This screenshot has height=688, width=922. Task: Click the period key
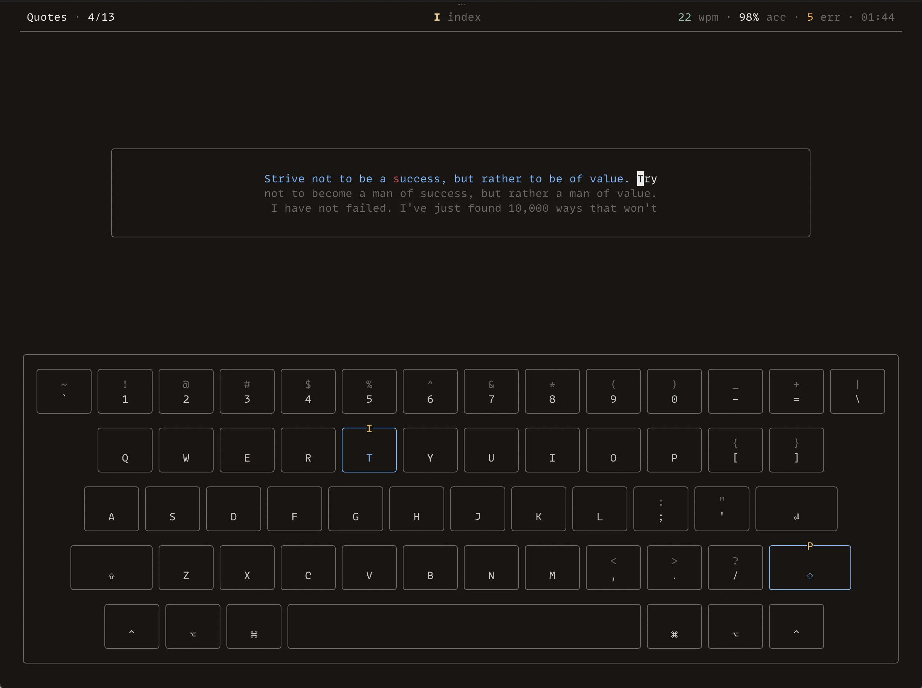coord(674,567)
